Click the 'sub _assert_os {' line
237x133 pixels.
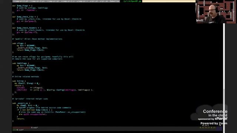[x=21, y=103]
